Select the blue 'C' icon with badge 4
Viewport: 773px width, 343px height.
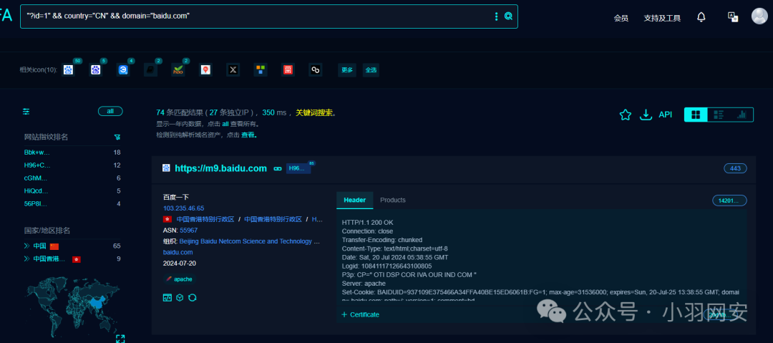tap(123, 69)
